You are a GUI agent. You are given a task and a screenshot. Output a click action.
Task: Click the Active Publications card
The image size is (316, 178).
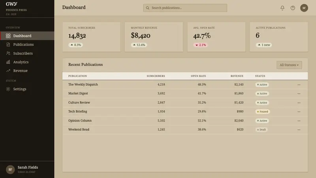tap(279, 37)
